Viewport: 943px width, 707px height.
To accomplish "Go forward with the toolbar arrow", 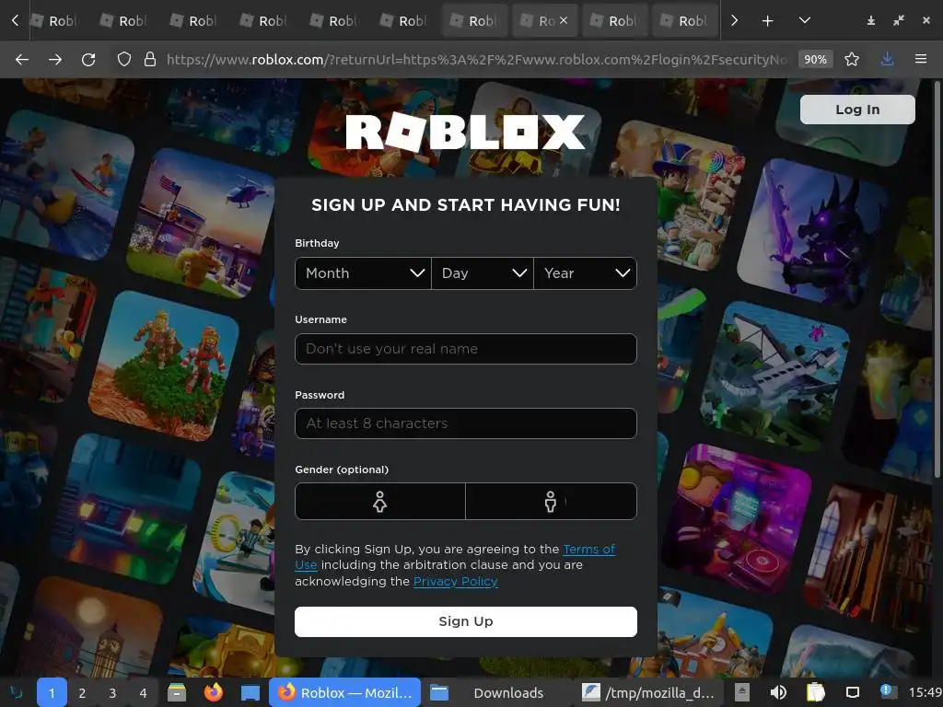I will pos(55,60).
